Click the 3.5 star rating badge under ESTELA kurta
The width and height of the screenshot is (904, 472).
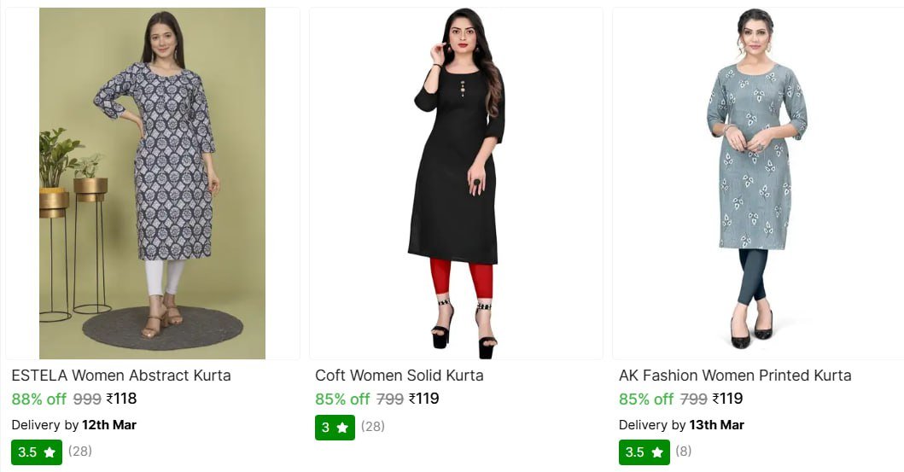[x=37, y=452]
